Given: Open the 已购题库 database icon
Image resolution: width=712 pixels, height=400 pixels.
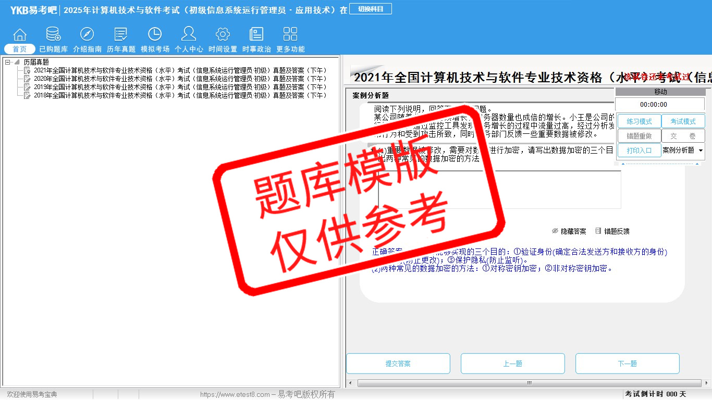Looking at the screenshot, I should [x=53, y=35].
